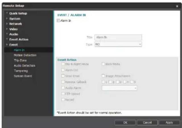Expand the Event Action tree arrow
182x128 pixels.
(x=7, y=39)
